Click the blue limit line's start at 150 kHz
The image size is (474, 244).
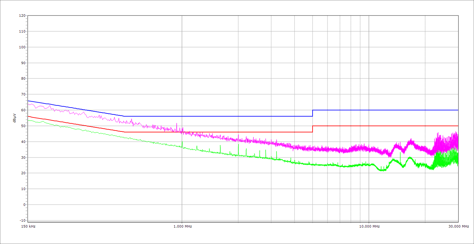(x=28, y=101)
